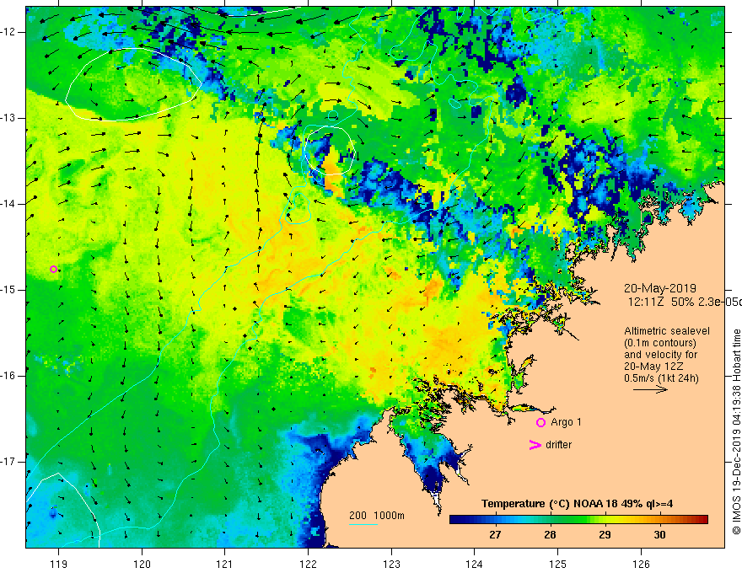Click the '122' longitude axis label
Viewport: 742px width, 573px height.
point(308,564)
